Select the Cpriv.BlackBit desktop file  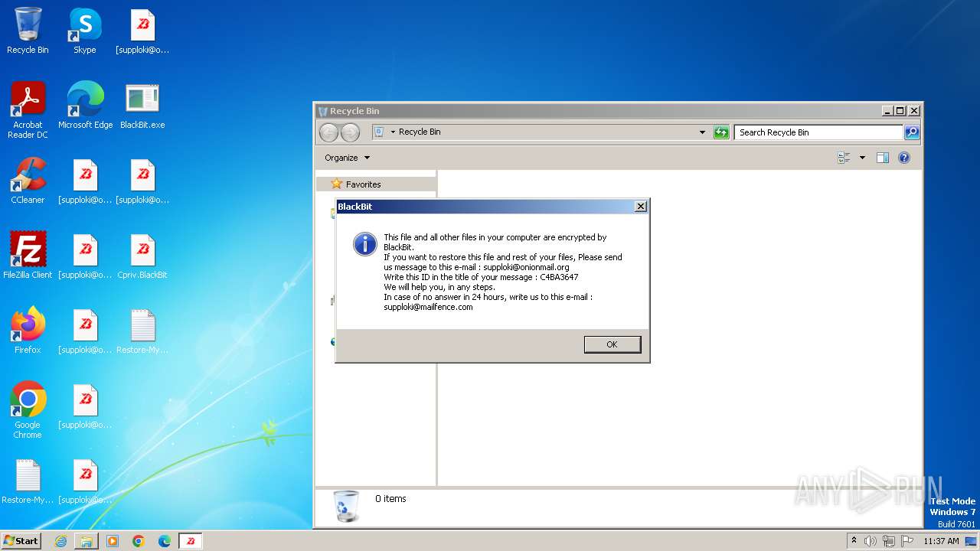(x=142, y=256)
